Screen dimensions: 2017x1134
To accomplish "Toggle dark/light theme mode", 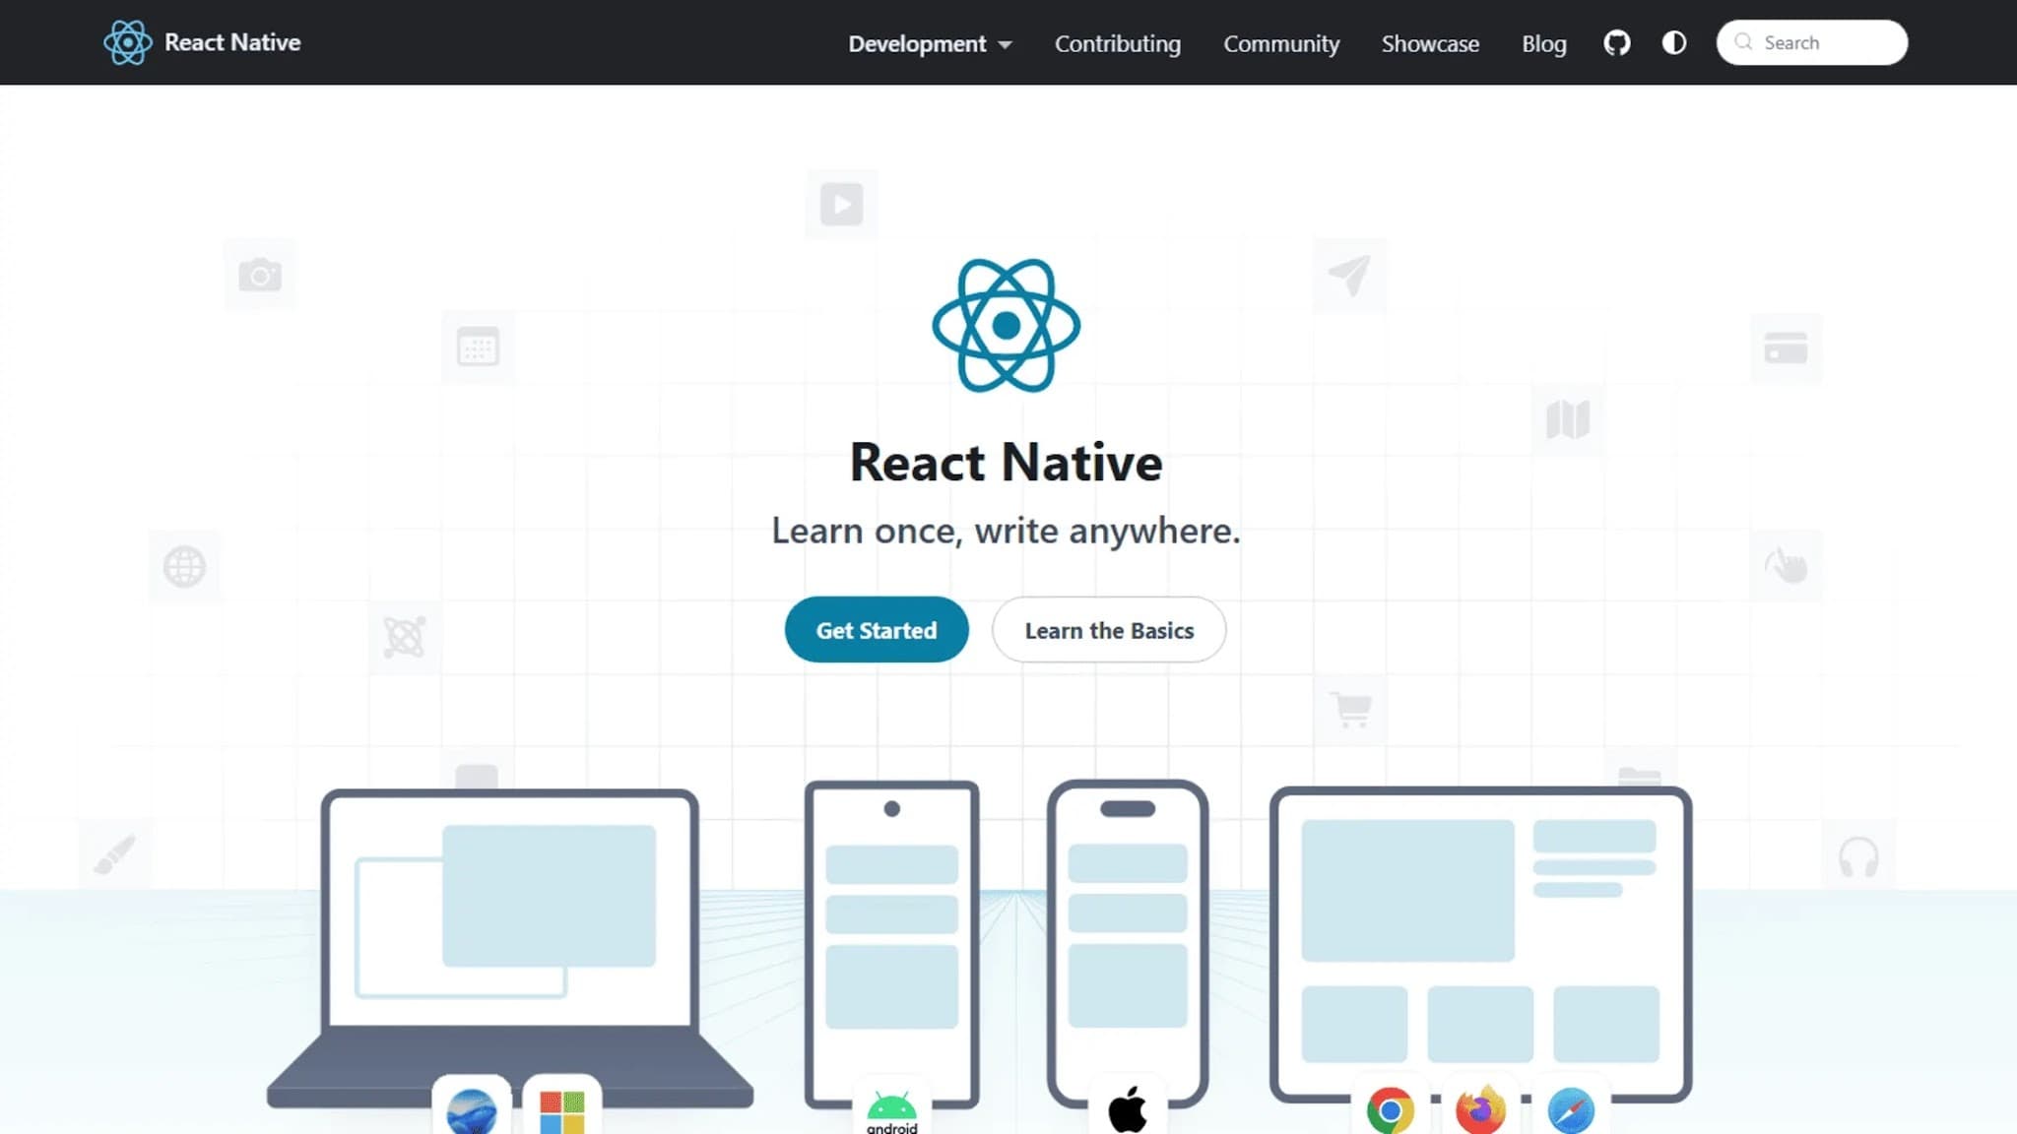I will [1674, 42].
